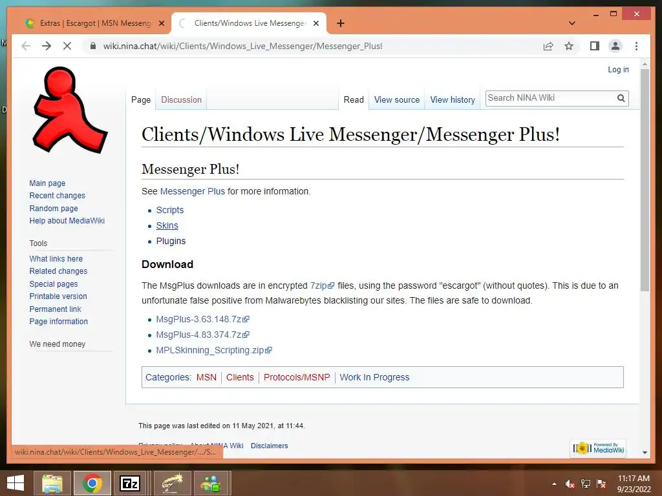
Task: Download MsgPlus-3.63.148.7z
Action: click(x=202, y=319)
